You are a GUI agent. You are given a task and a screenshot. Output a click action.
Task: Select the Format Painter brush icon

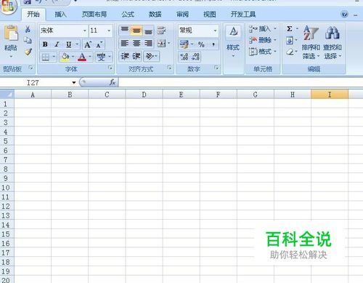(x=28, y=52)
